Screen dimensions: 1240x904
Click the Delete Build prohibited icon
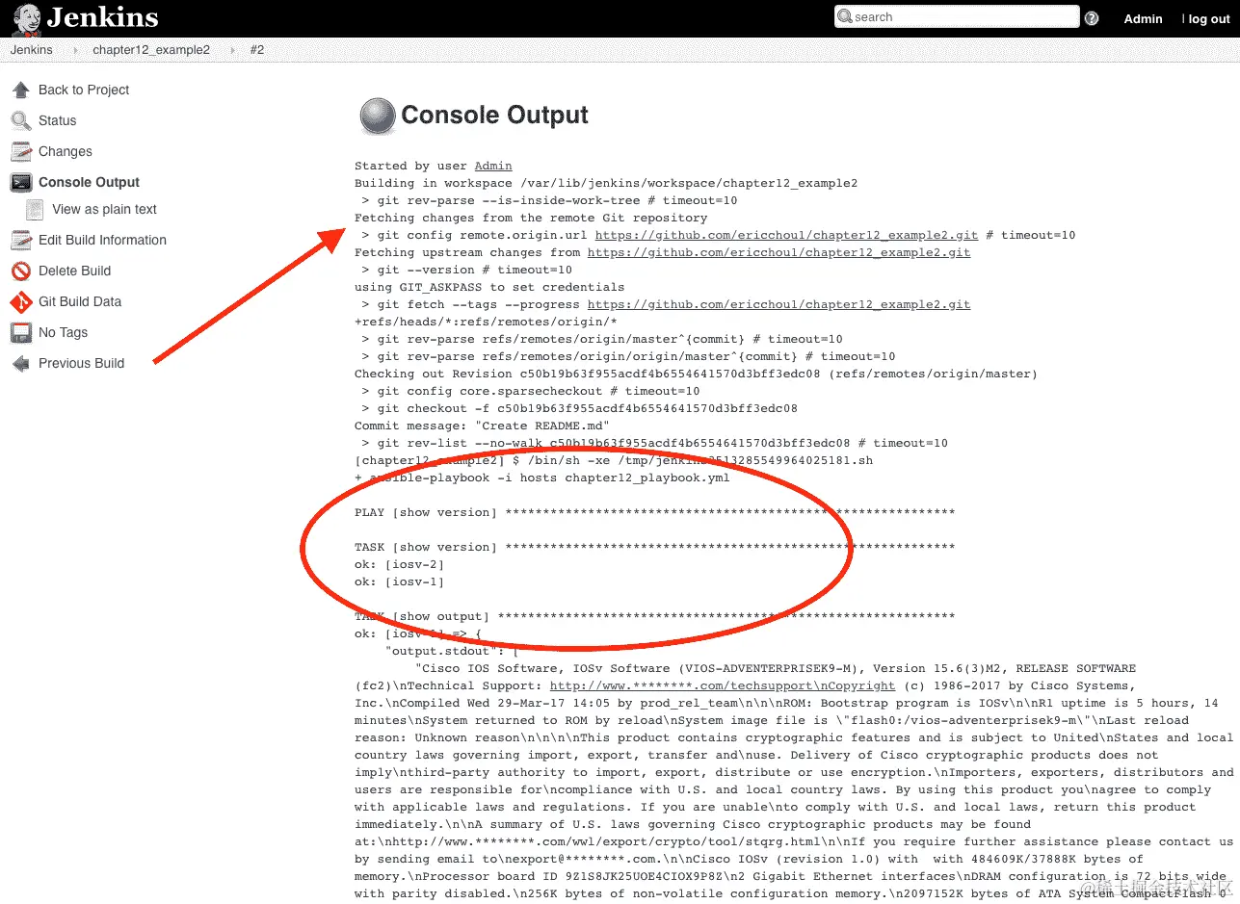21,271
